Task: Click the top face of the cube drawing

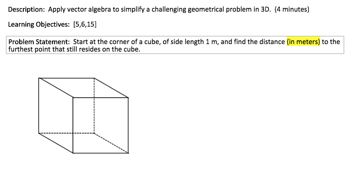Action: 83,88
